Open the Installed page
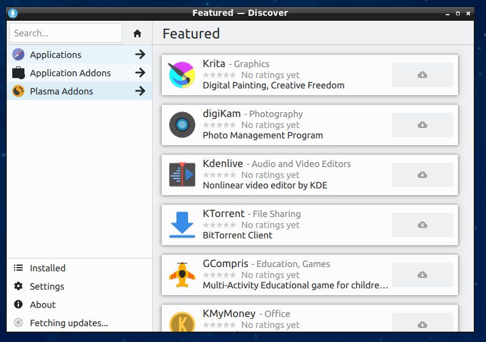 (79, 268)
